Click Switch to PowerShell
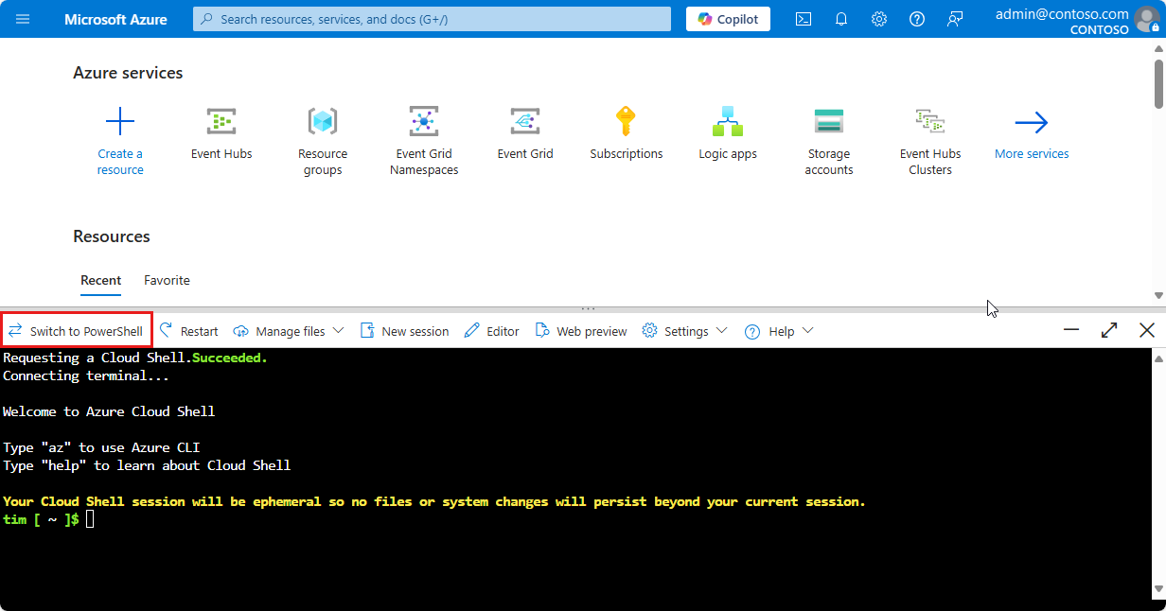Viewport: 1166px width, 611px height. tap(77, 331)
